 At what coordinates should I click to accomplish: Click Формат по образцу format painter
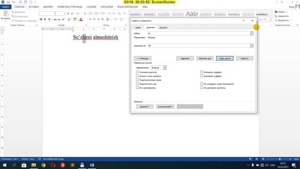point(24,21)
